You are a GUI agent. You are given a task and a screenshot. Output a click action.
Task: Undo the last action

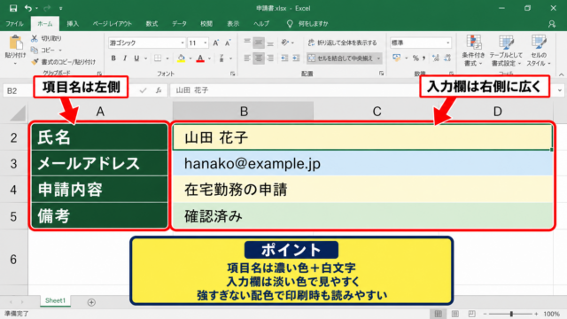tap(28, 8)
